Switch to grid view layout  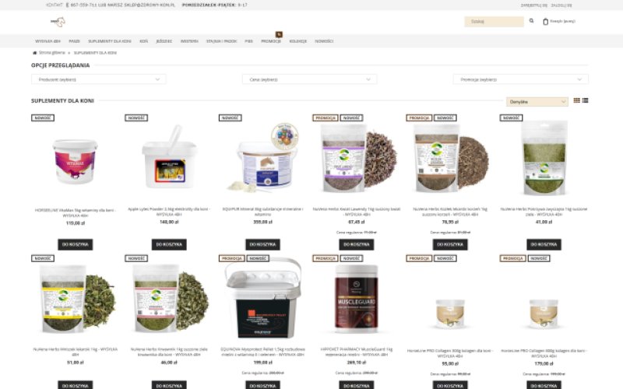click(x=576, y=101)
